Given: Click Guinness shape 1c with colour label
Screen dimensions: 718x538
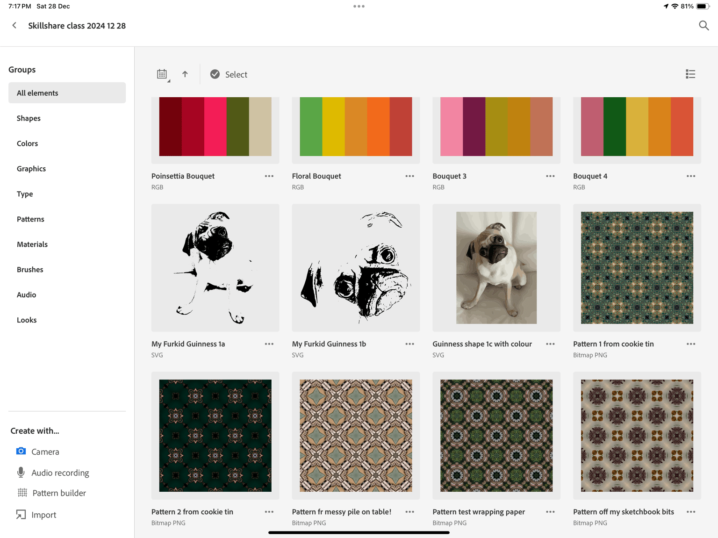Looking at the screenshot, I should point(482,344).
